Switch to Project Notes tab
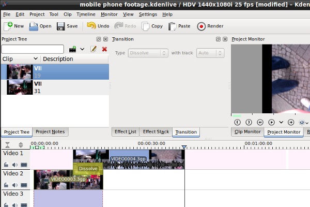The height and width of the screenshot is (207, 310). [50, 132]
